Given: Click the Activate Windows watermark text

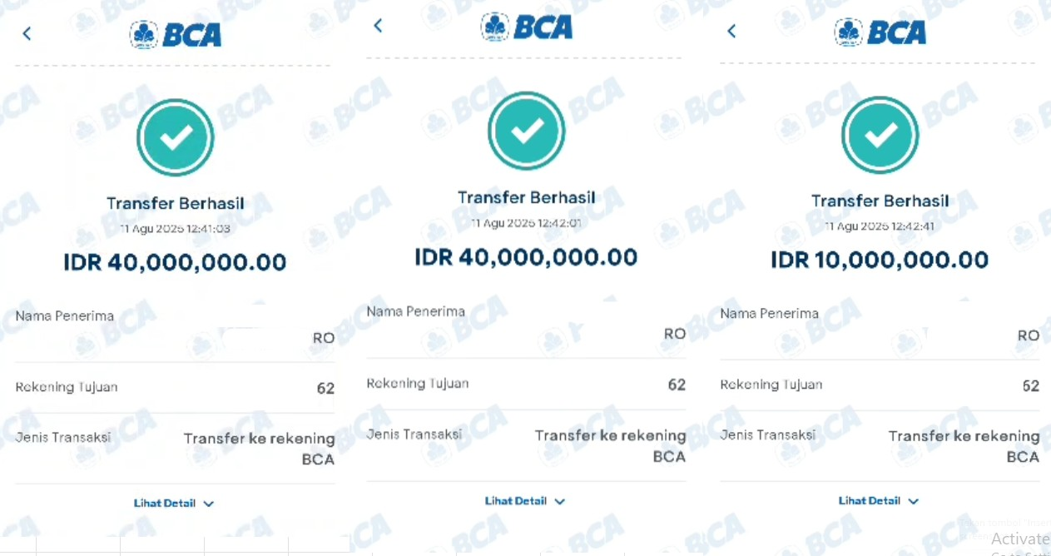Looking at the screenshot, I should 1020,539.
